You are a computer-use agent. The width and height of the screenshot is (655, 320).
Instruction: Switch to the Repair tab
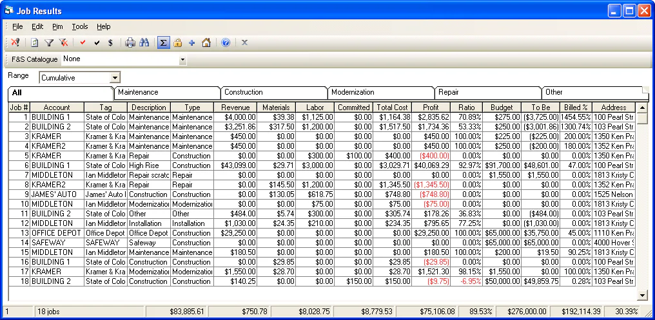(487, 92)
